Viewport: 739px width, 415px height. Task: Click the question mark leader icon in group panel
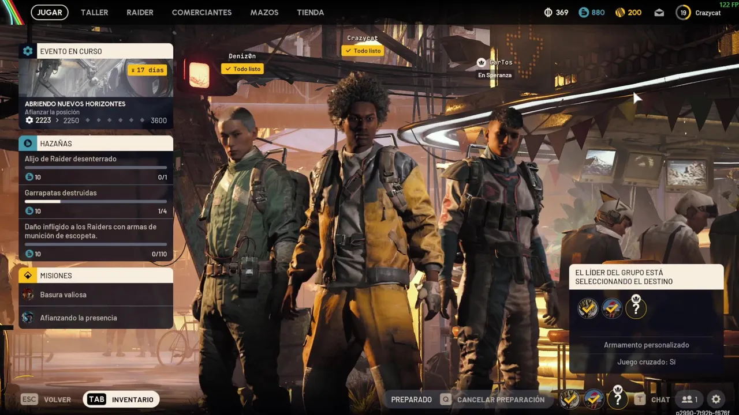coord(636,308)
